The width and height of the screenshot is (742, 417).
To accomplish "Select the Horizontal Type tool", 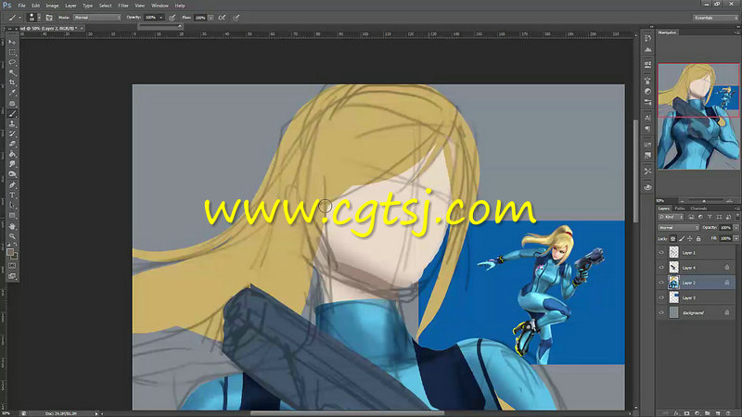I will click(12, 196).
